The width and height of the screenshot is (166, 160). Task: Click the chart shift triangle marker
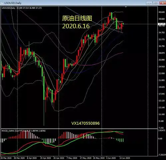[126, 7]
